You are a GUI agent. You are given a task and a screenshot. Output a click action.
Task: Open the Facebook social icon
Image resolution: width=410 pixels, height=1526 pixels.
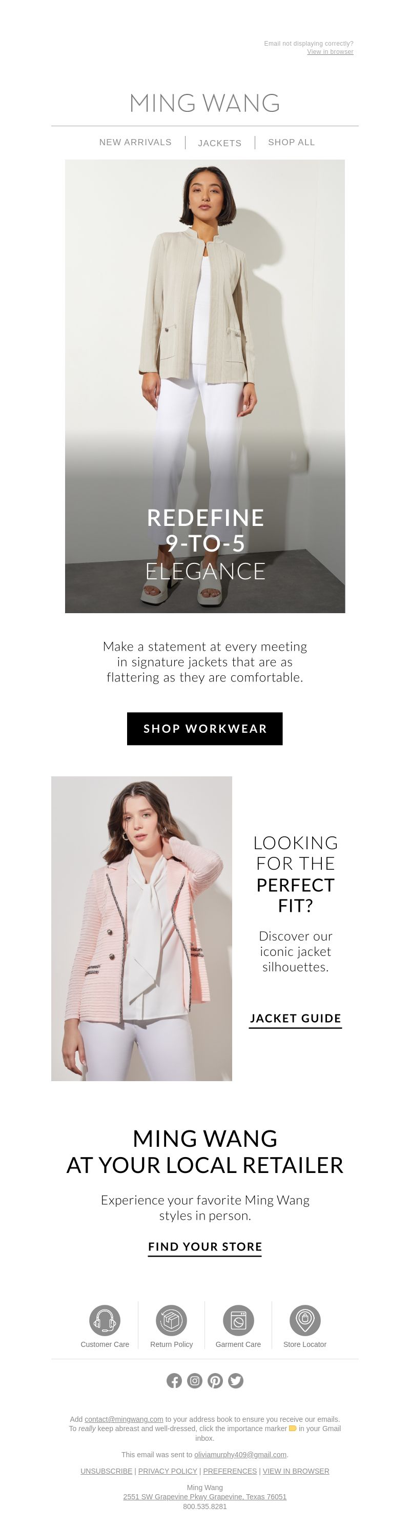coord(174,1381)
